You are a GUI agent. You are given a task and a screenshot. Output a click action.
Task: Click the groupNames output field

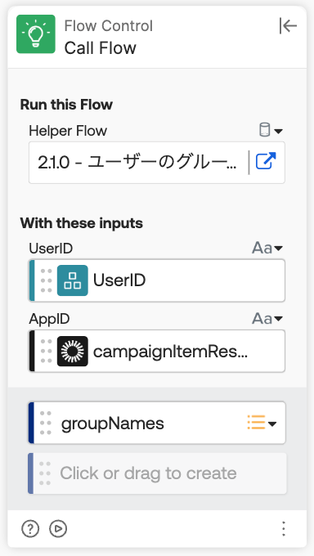tap(156, 423)
